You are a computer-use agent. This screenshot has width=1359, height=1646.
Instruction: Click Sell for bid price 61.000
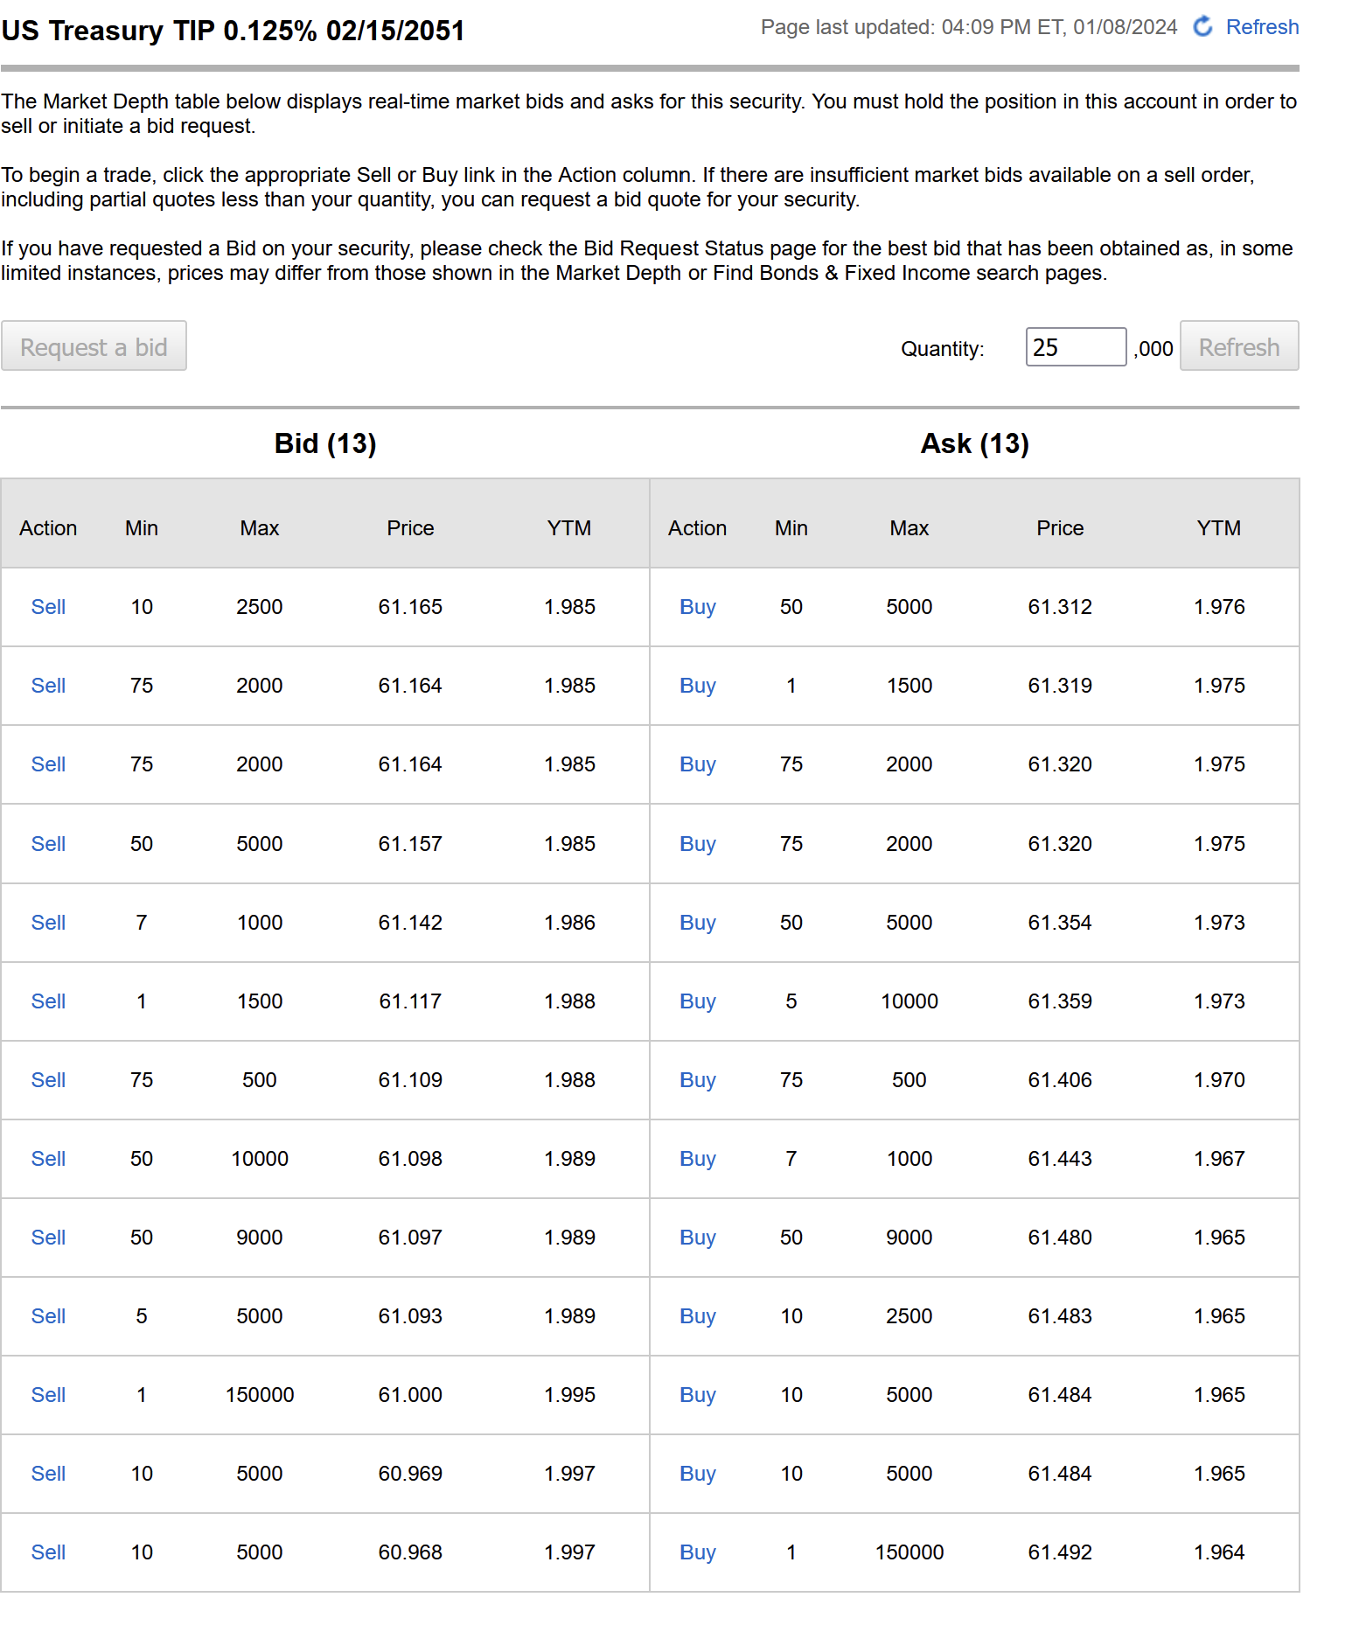(x=49, y=1395)
